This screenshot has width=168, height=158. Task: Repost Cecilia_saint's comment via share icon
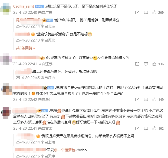tap(137, 12)
